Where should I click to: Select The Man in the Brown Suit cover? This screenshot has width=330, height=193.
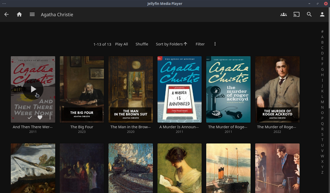(131, 89)
